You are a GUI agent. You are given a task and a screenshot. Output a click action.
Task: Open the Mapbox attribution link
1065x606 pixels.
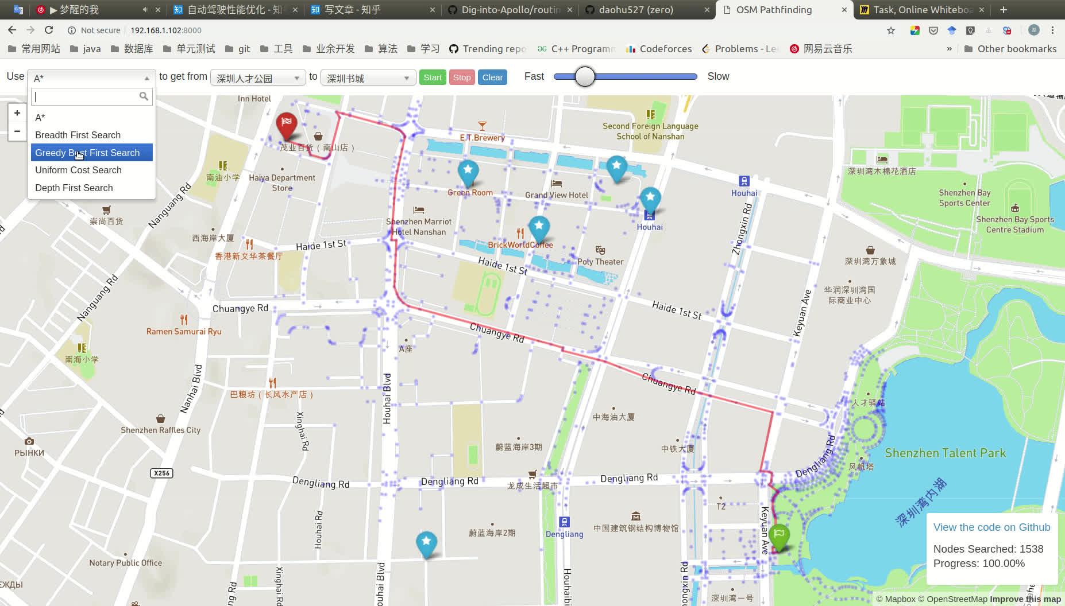point(896,599)
